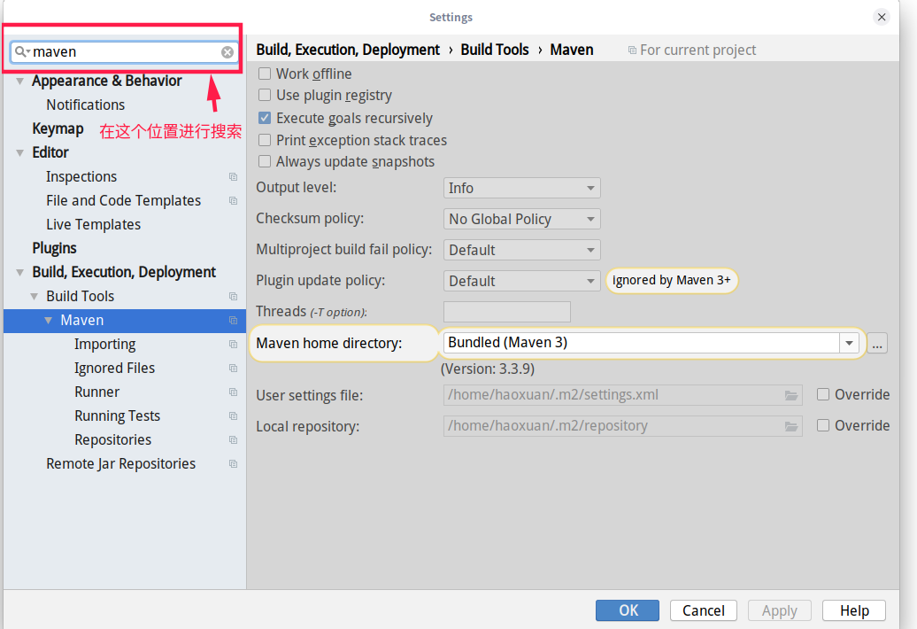The image size is (917, 629).
Task: Click the magnifier icon in the search field
Action: coord(20,51)
